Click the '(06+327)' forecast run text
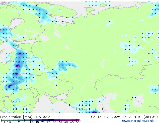The height and width of the screenshot is (123, 159). pos(151,117)
